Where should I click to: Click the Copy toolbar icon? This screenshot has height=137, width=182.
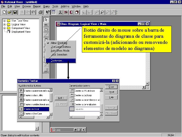point(28,12)
